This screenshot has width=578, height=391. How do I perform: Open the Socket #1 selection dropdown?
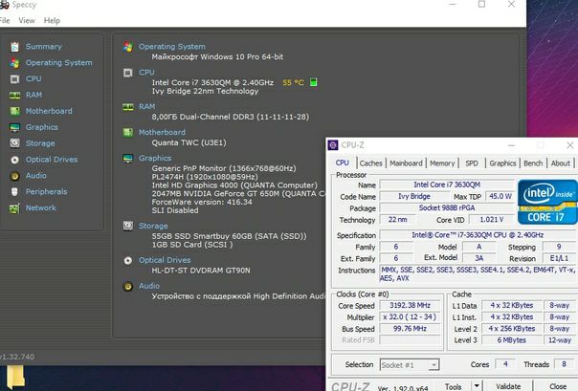(410, 365)
